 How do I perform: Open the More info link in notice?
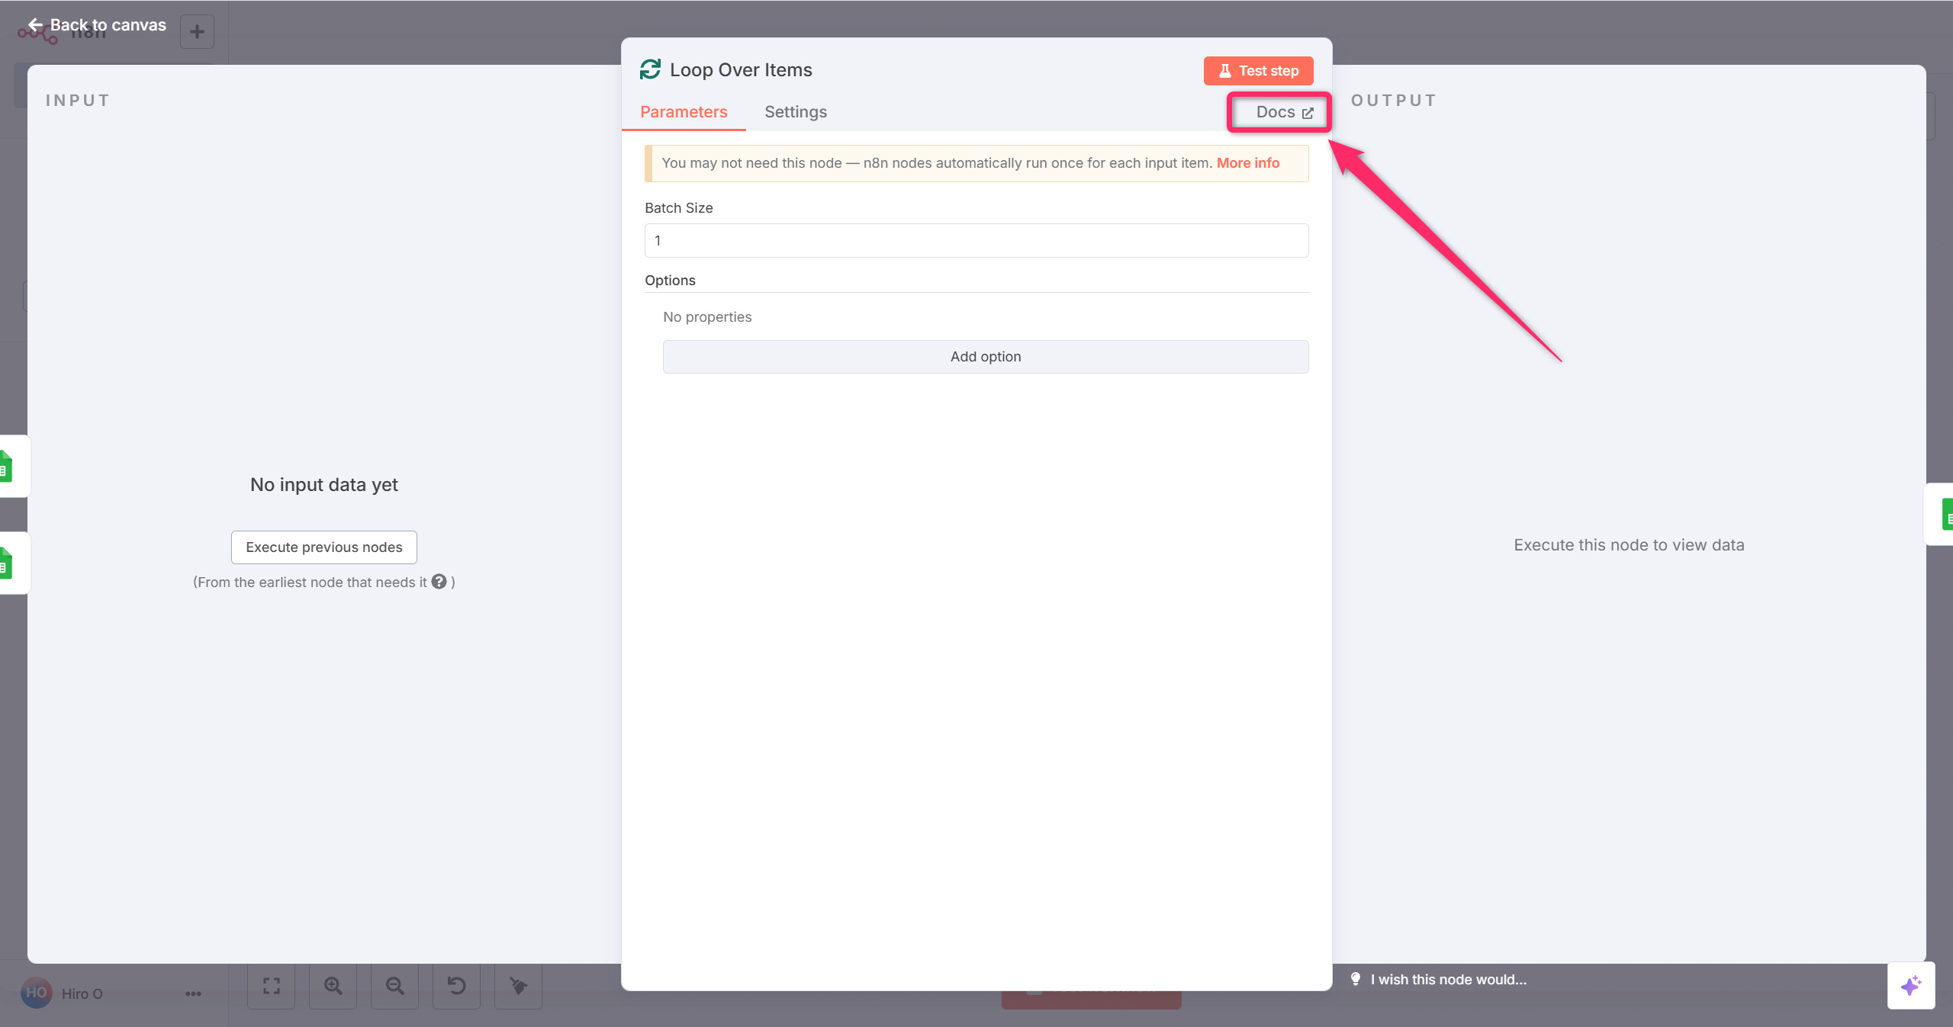(x=1248, y=163)
